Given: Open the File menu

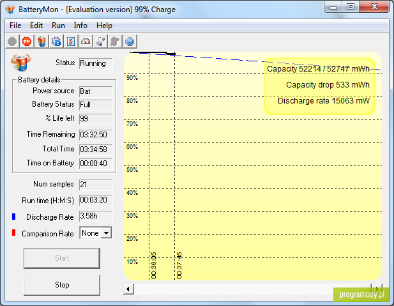Looking at the screenshot, I should coord(15,26).
